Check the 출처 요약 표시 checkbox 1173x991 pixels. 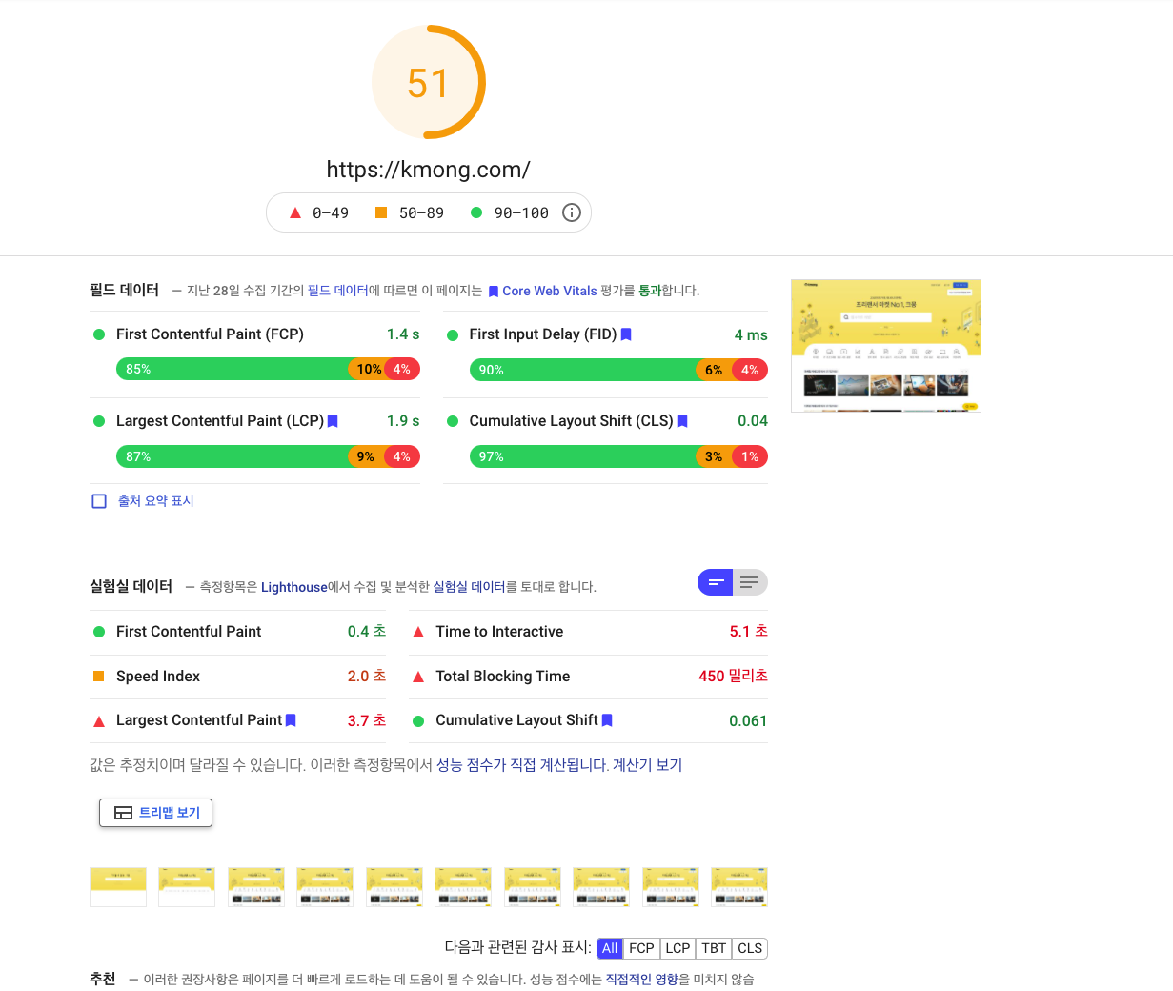pos(99,501)
